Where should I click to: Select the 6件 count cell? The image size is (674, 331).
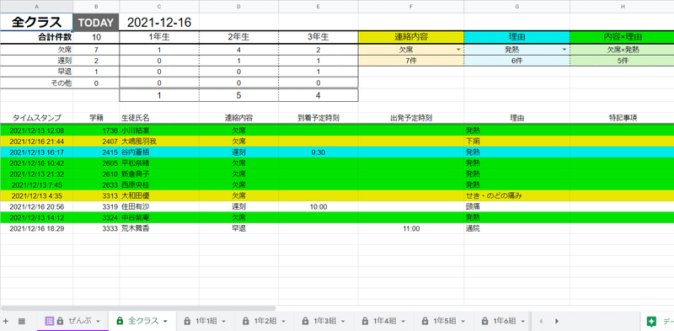[517, 61]
